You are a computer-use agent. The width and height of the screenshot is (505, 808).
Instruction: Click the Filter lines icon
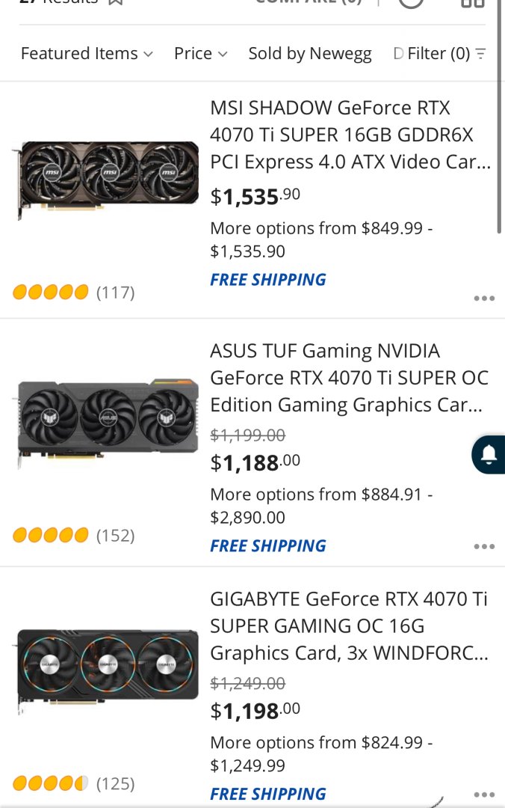tap(480, 54)
